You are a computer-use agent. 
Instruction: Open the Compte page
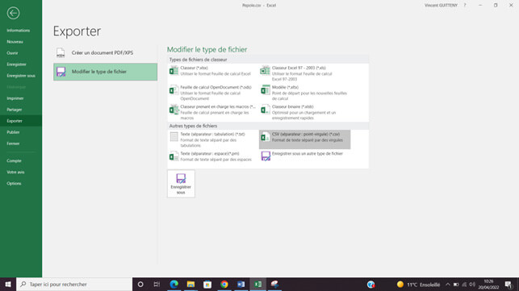pyautogui.click(x=14, y=160)
